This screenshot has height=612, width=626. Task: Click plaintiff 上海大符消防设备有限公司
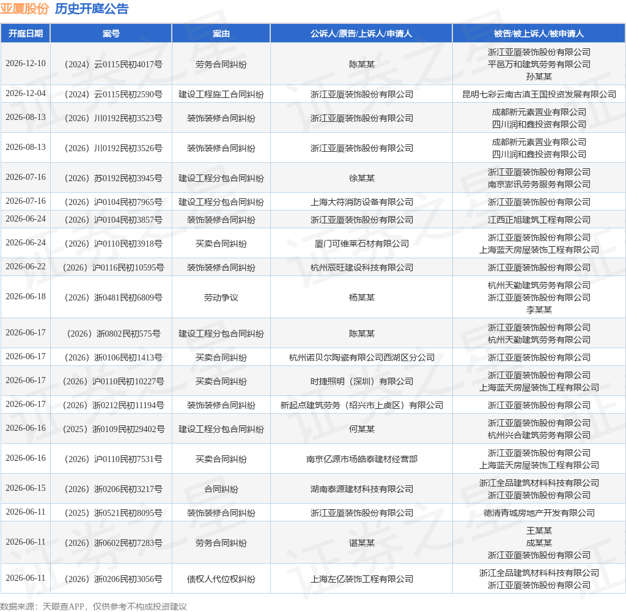362,202
